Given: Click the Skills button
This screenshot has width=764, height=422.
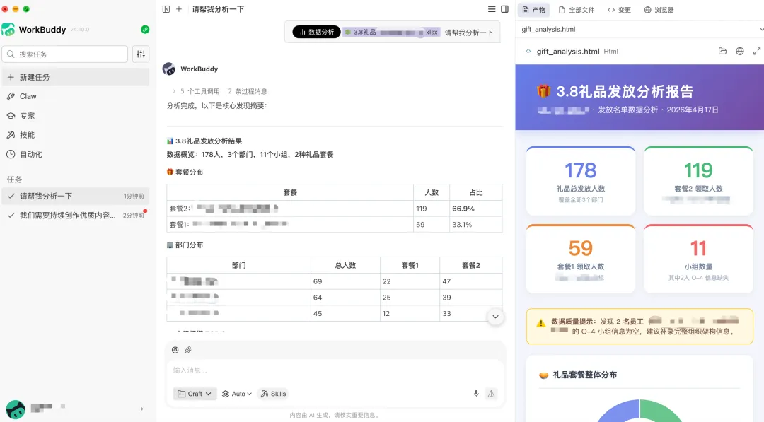Looking at the screenshot, I should pos(273,394).
